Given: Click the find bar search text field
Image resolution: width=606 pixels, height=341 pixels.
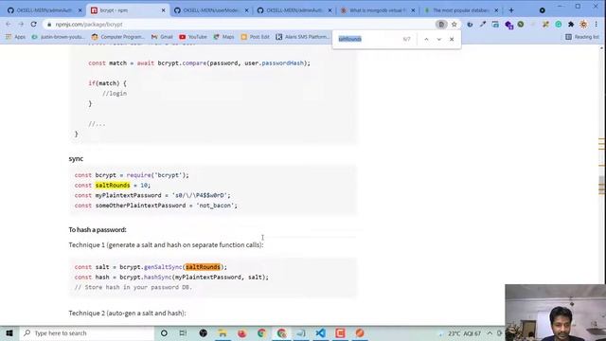Looking at the screenshot, I should point(367,39).
